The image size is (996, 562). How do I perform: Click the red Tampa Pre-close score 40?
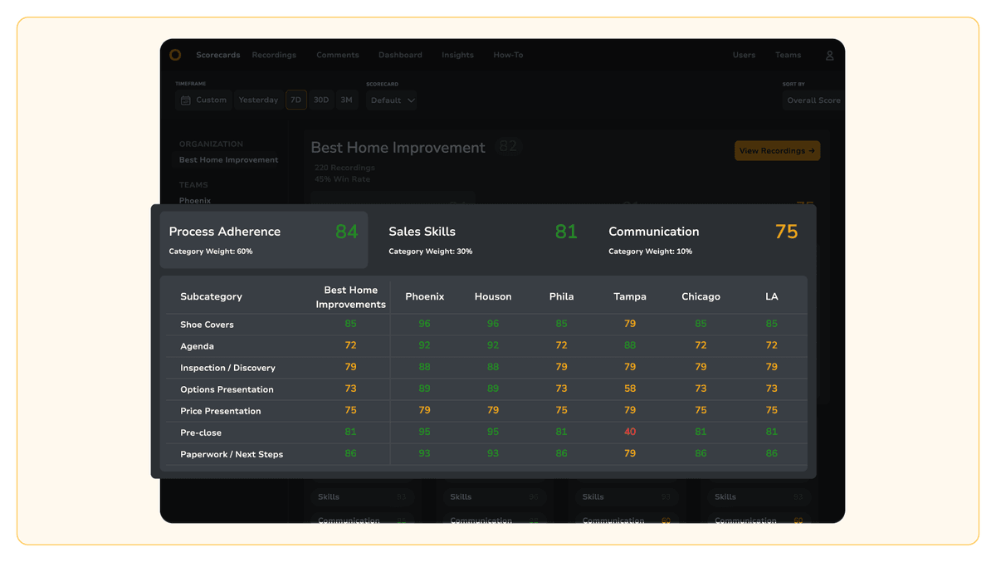630,432
